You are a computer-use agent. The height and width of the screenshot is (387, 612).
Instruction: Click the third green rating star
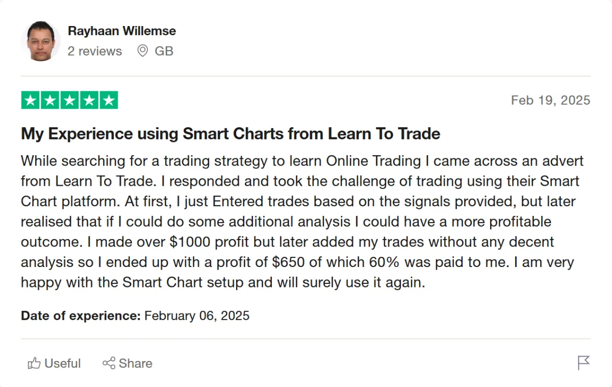coord(69,101)
